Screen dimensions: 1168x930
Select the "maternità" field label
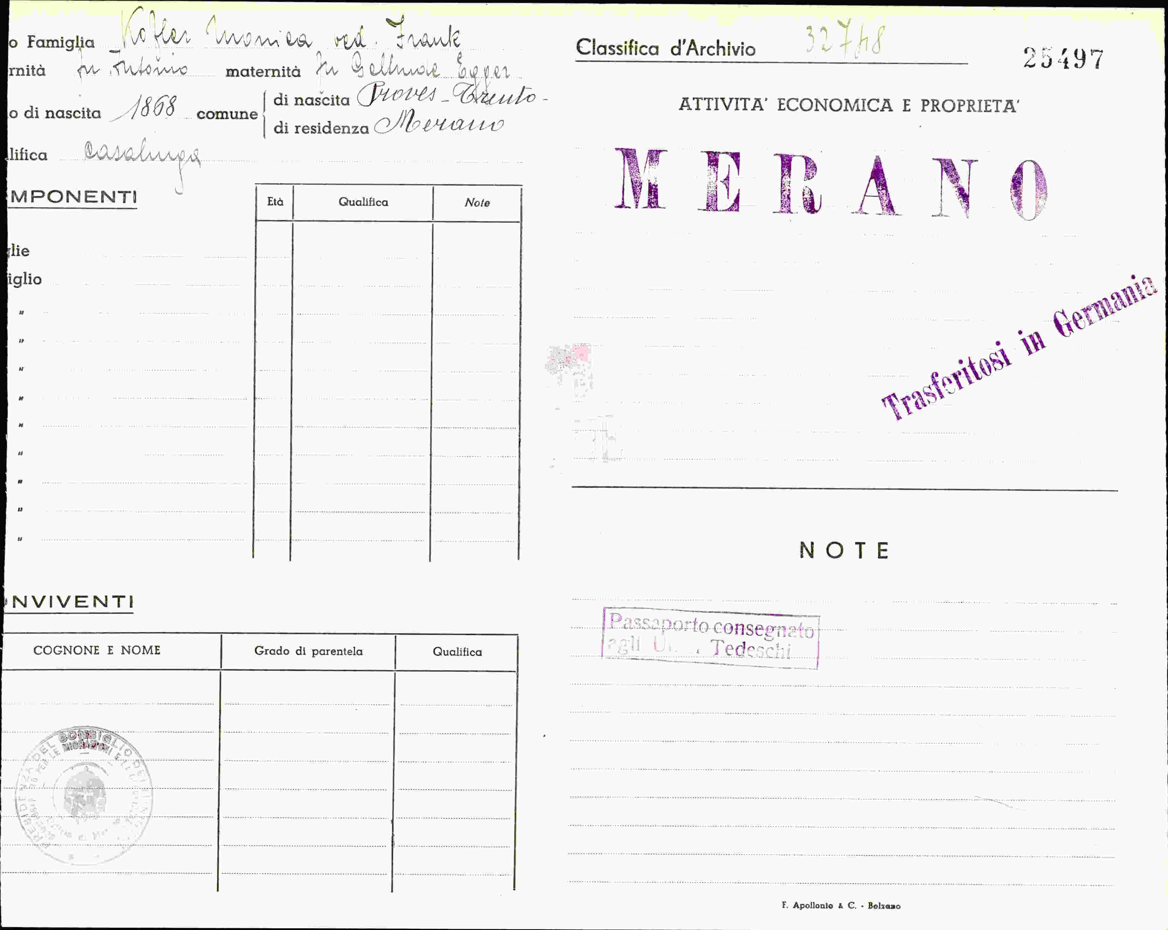point(263,72)
